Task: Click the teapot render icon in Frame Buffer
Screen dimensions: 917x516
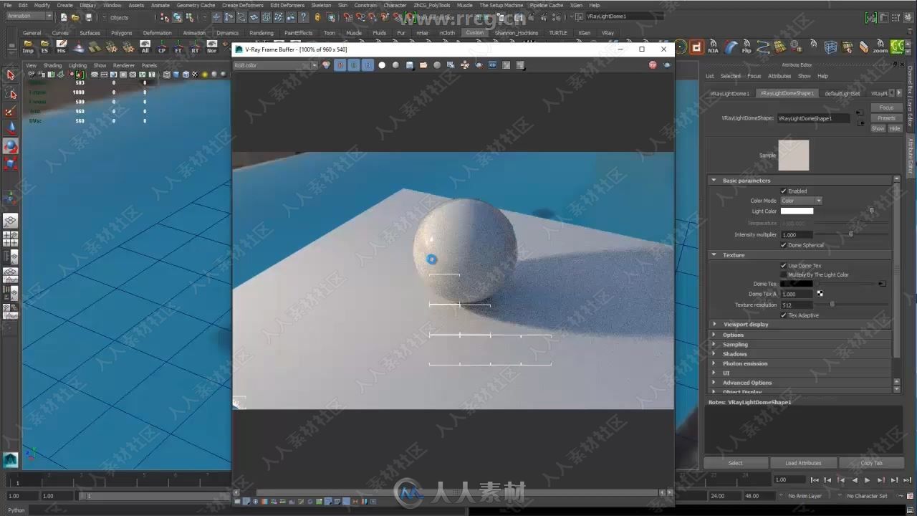Action: click(667, 65)
